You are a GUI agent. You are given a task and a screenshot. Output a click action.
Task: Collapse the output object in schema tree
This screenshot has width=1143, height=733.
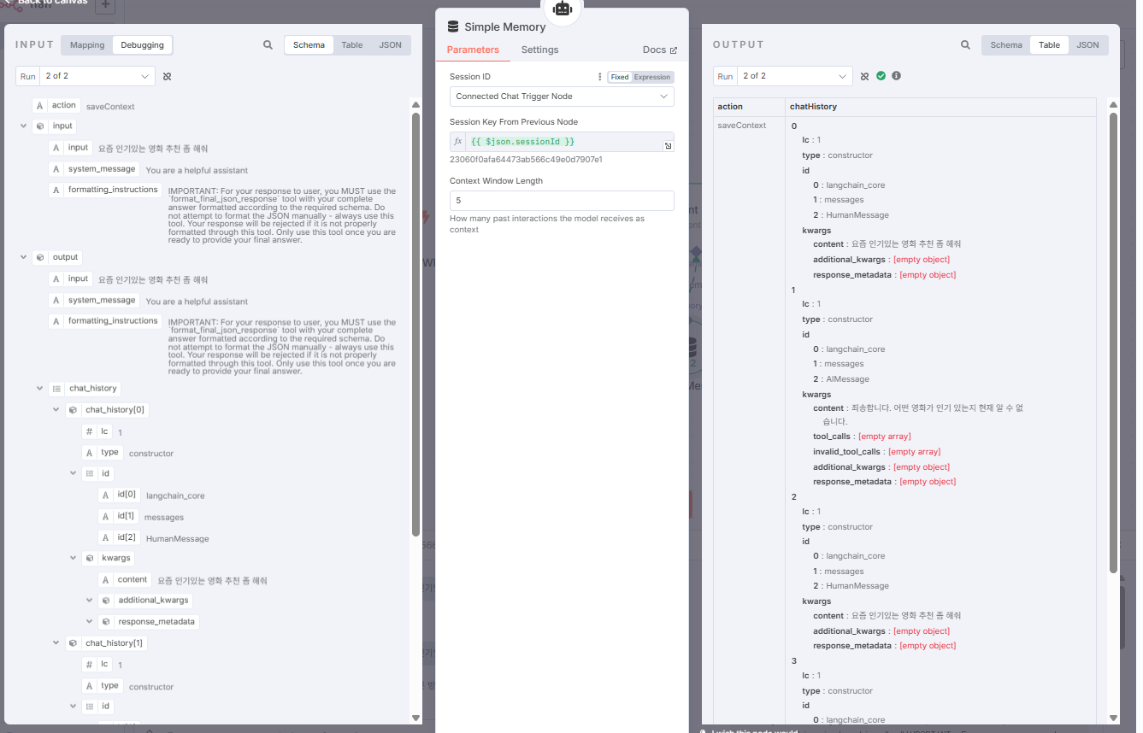23,257
